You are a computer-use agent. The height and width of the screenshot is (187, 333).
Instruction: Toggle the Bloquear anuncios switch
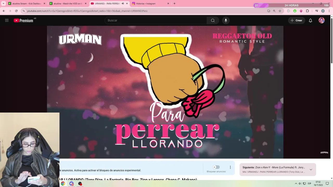216,167
